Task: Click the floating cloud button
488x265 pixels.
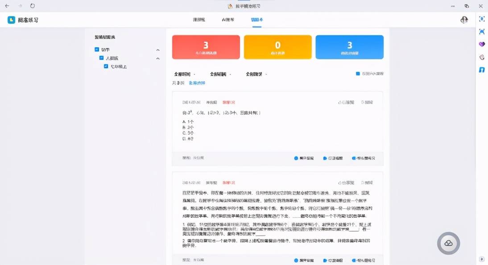Action: click(x=448, y=243)
